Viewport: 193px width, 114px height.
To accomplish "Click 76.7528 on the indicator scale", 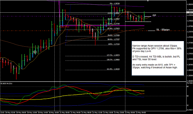I will 190,83.
